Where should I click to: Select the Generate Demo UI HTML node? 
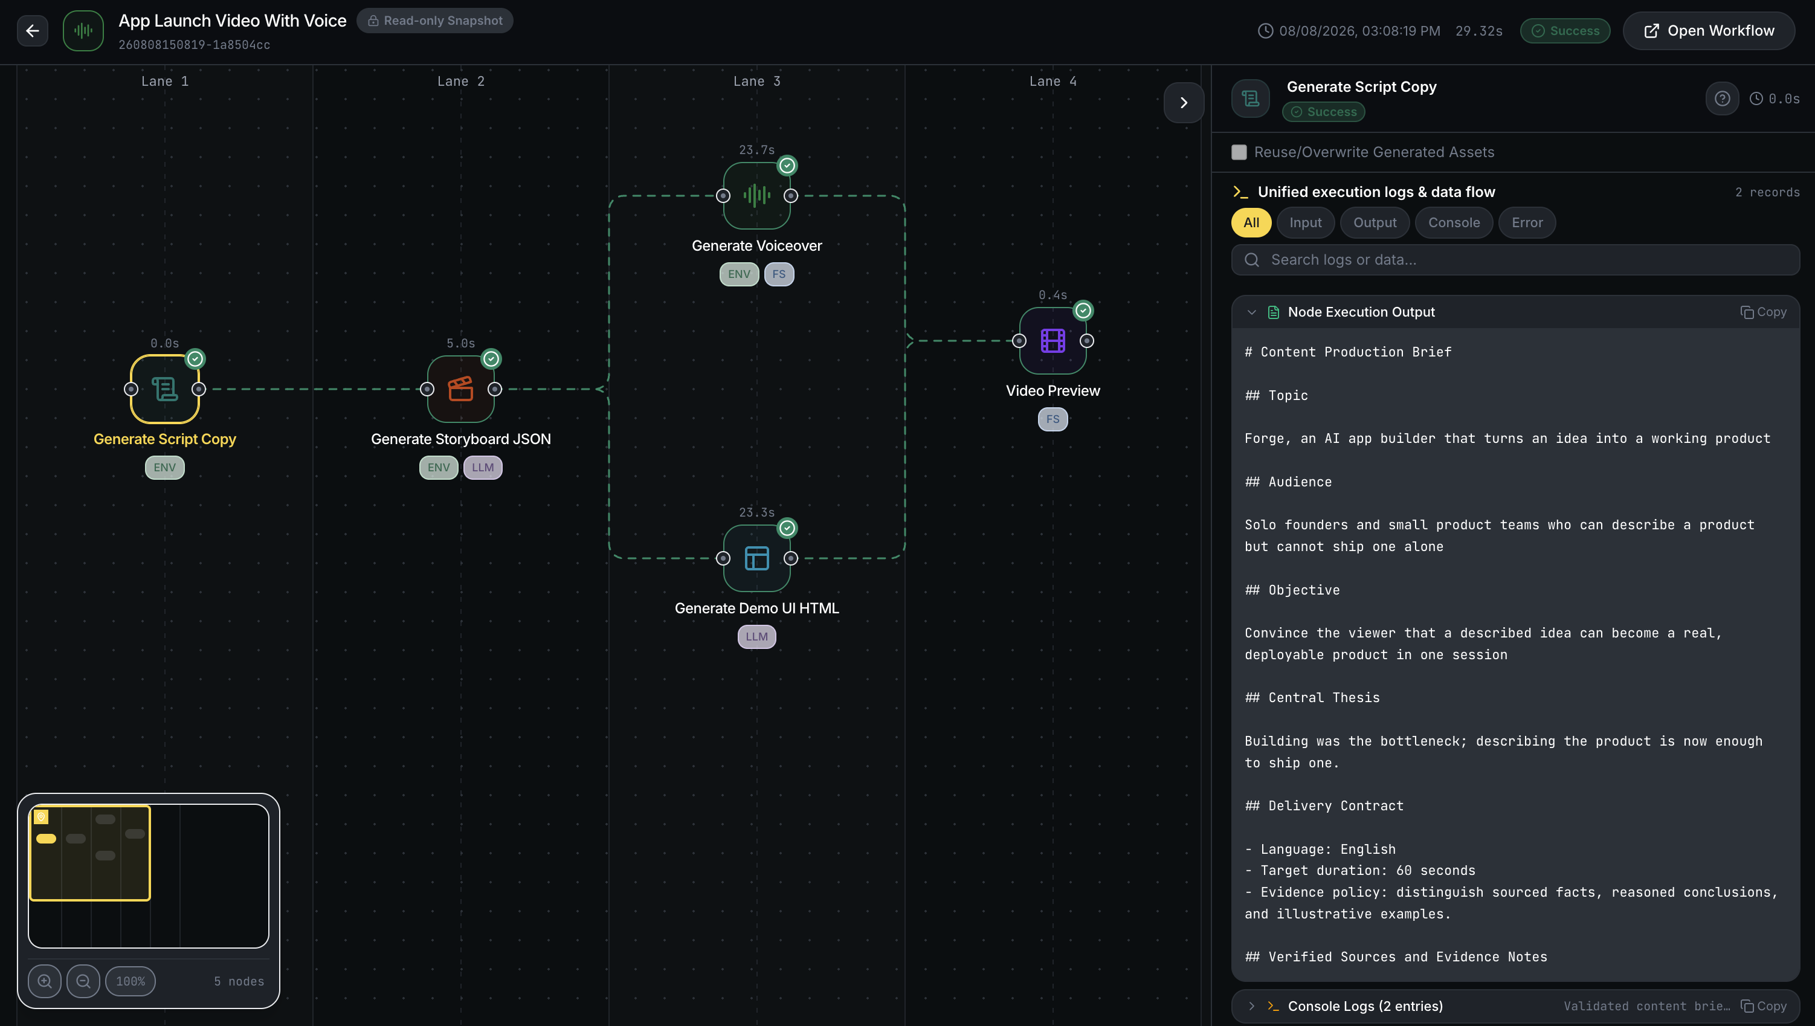pyautogui.click(x=756, y=557)
